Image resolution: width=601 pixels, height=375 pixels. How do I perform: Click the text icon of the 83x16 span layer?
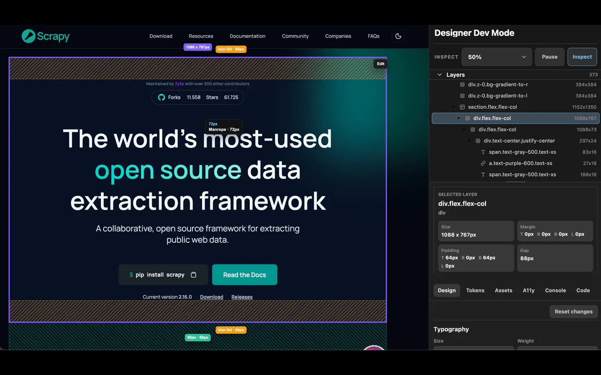click(x=483, y=152)
